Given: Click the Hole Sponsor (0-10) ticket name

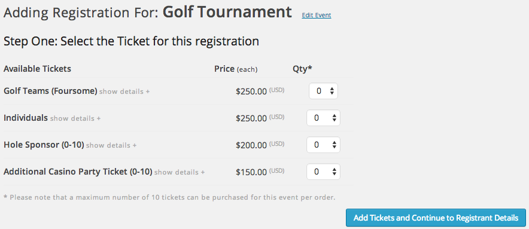Looking at the screenshot, I should point(44,145).
